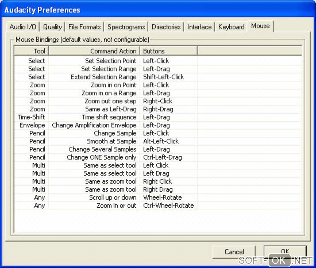
Task: Click Change ONE Sample only entry
Action: tap(102, 158)
